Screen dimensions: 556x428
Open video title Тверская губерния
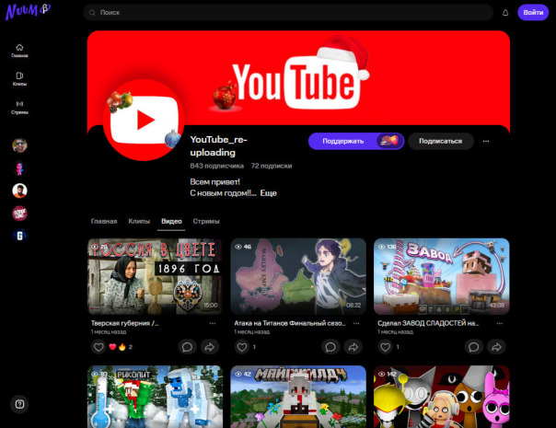coord(124,323)
